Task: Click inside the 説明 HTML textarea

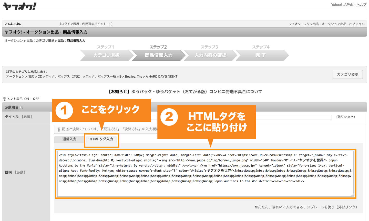Action: [206, 174]
